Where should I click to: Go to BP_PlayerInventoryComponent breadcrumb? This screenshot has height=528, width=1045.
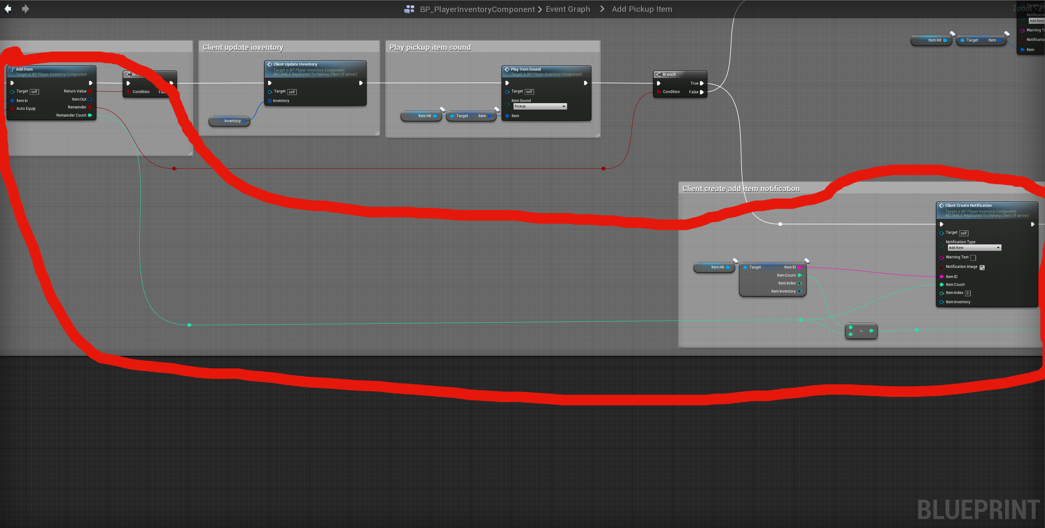click(477, 9)
